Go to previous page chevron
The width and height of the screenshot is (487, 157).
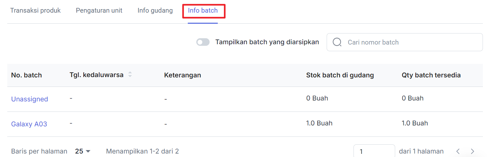pyautogui.click(x=458, y=151)
